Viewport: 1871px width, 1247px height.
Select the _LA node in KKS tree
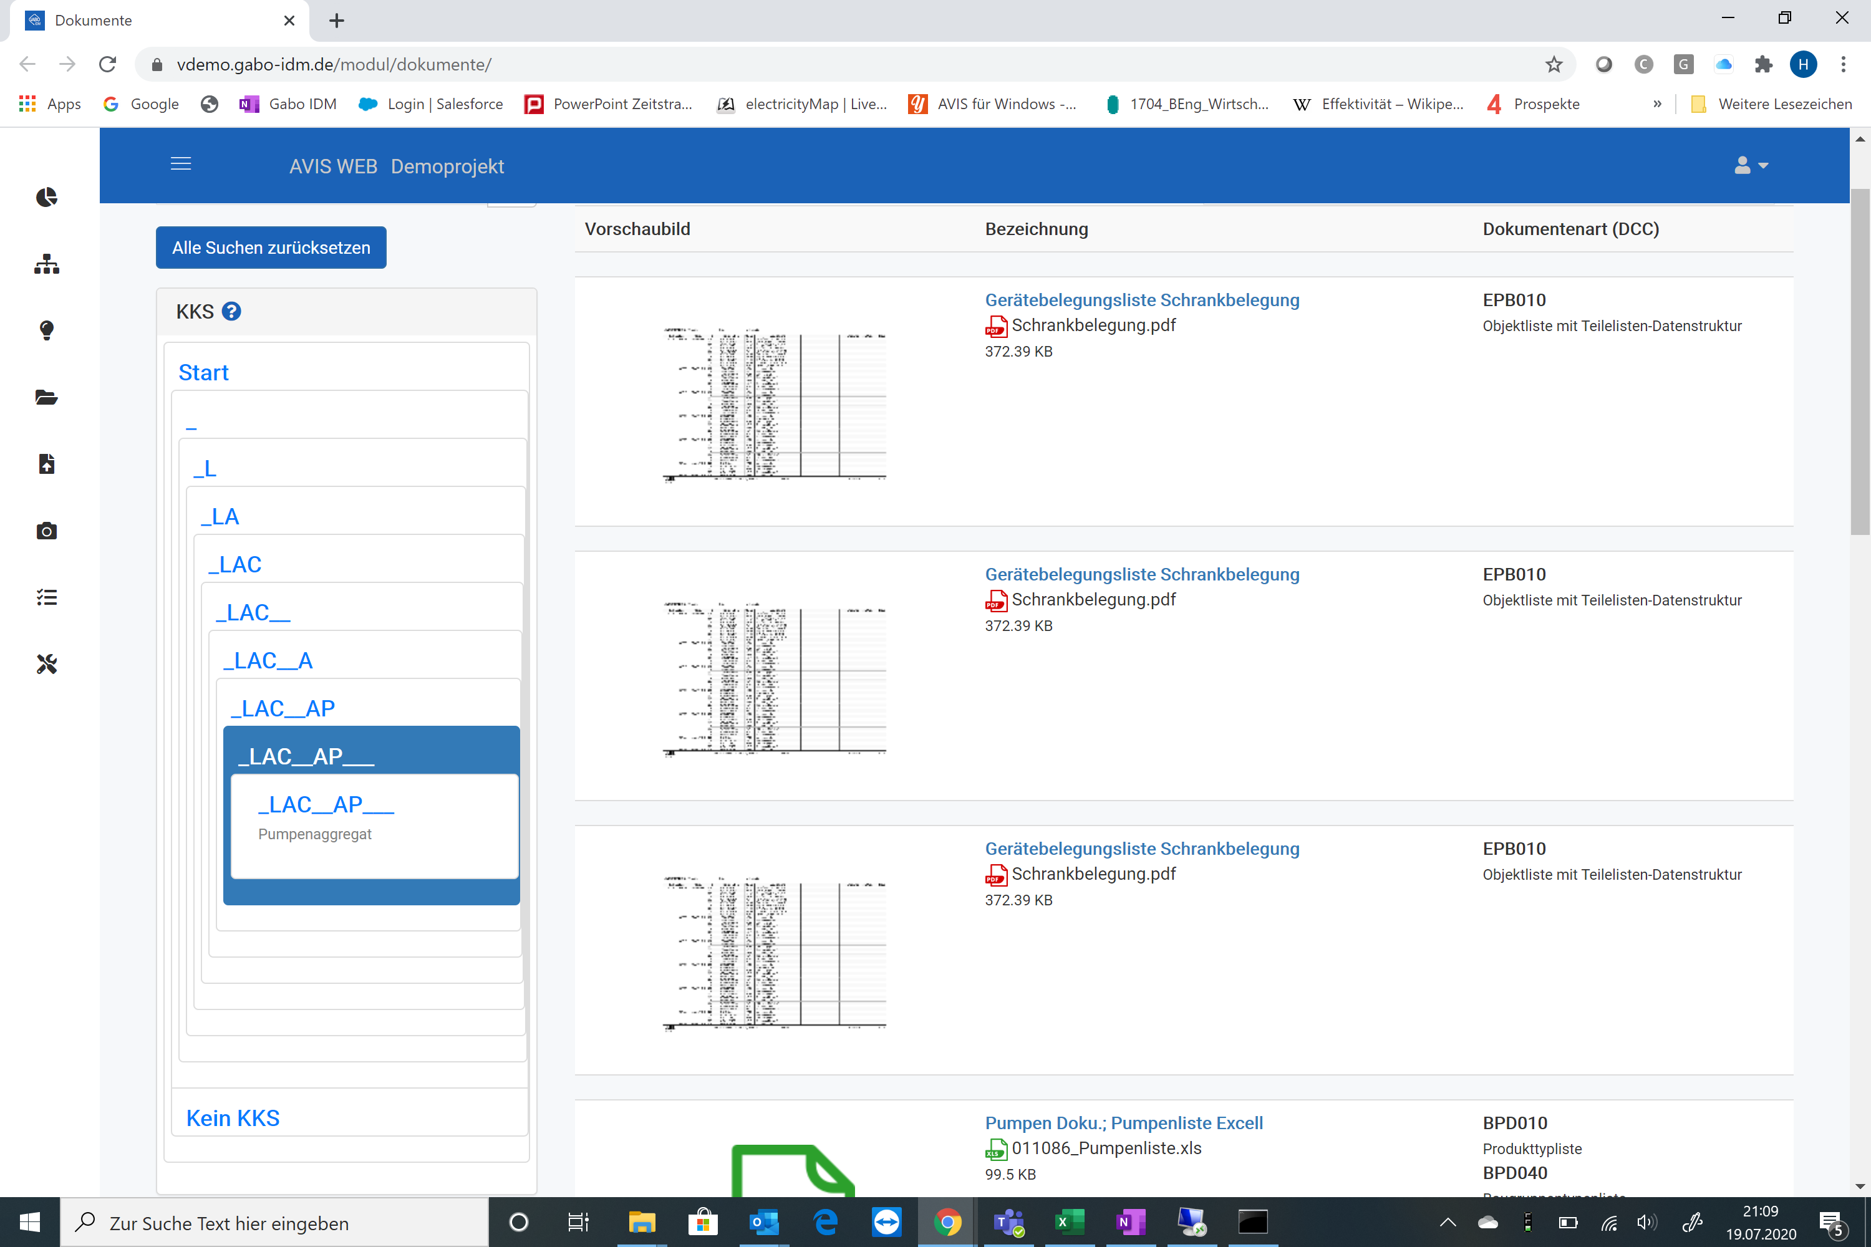coord(220,516)
